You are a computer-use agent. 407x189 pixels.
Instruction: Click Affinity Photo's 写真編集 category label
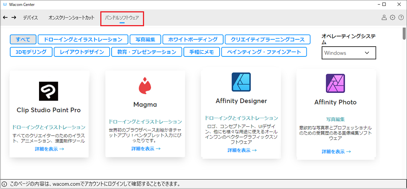click(336, 119)
